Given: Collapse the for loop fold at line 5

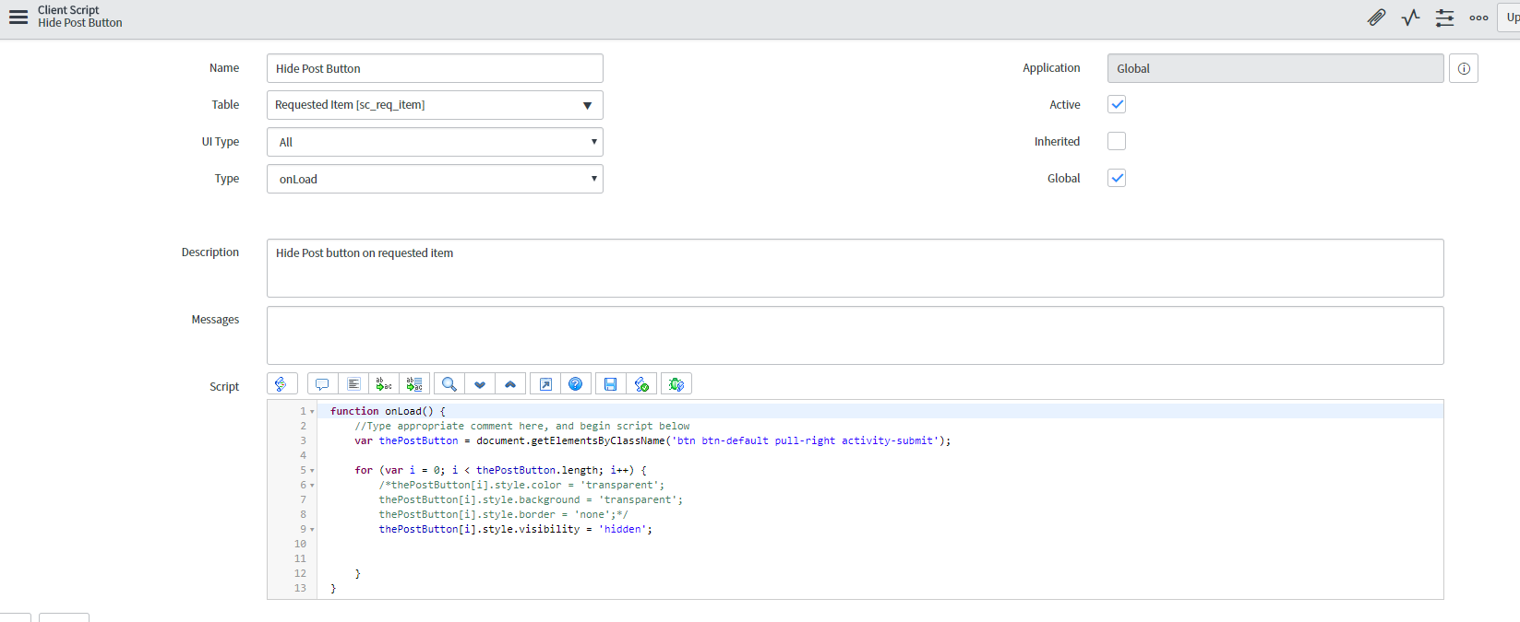Looking at the screenshot, I should (x=312, y=471).
